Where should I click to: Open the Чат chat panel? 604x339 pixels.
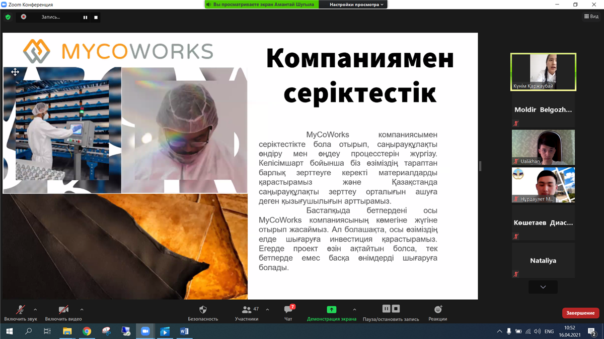point(288,310)
